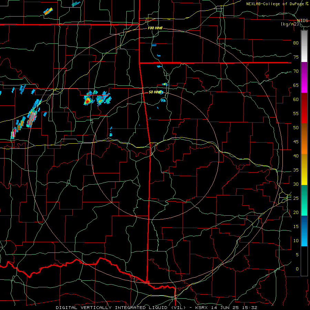This screenshot has height=310, width=310.
Task: Click the '70' value on the color scale
Action: coord(296,71)
